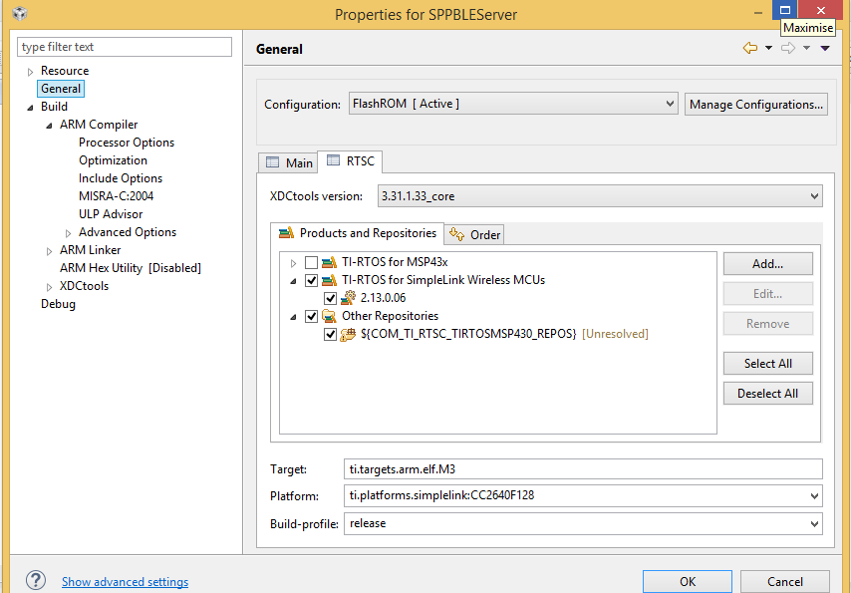Click OK to apply properties

[688, 581]
